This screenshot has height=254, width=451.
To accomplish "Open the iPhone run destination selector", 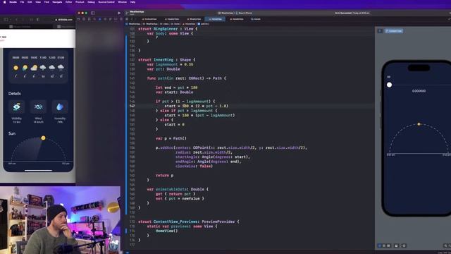I will click(245, 13).
